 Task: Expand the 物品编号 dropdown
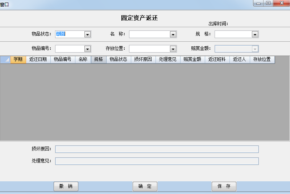(87, 49)
